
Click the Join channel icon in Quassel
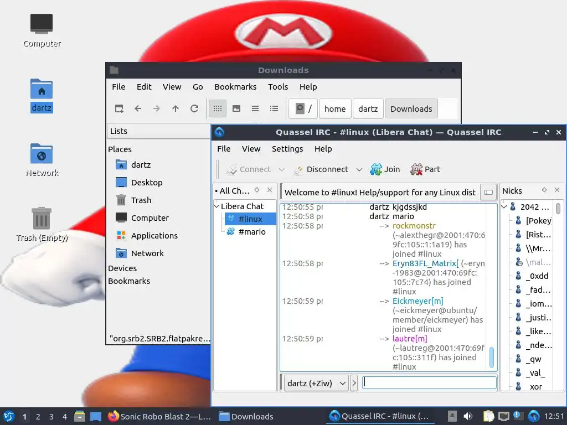click(376, 169)
